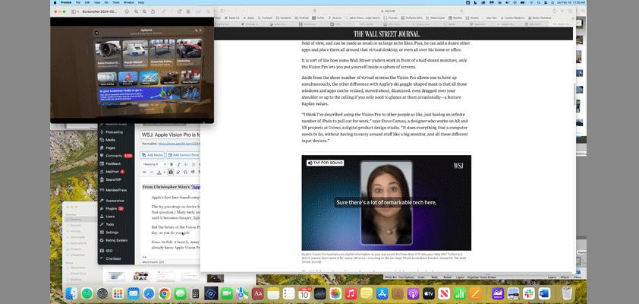Open the File menu
The image size is (639, 304).
[x=78, y=2]
